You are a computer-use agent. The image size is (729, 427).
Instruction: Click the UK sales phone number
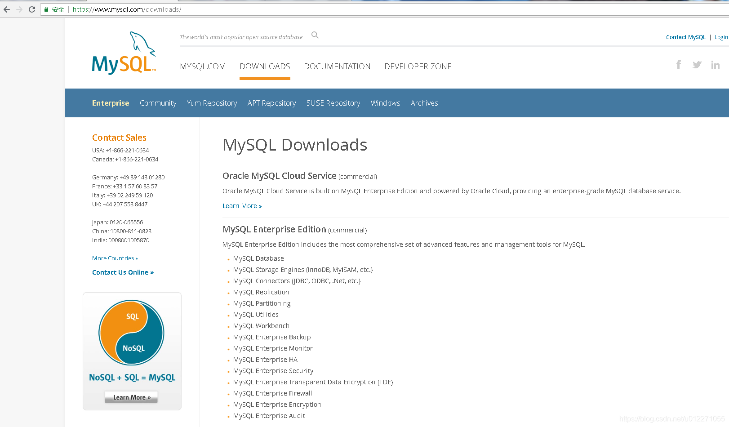[125, 205]
